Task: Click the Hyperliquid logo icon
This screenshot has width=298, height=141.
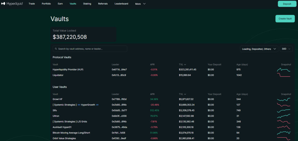Action: tap(3, 4)
